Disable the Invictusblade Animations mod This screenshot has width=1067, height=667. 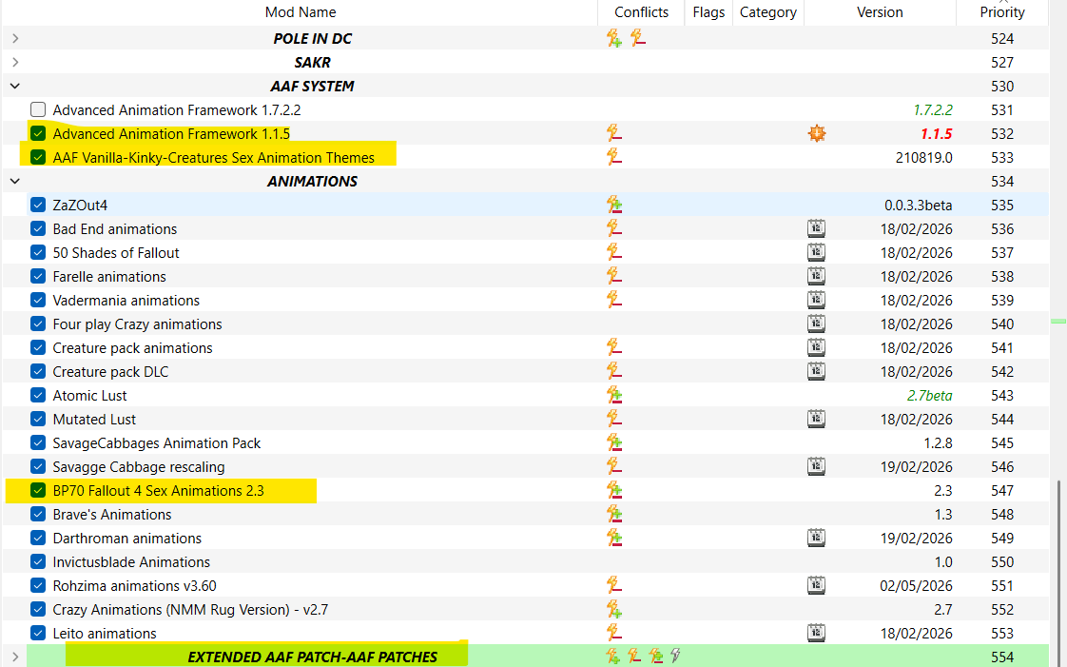coord(38,562)
